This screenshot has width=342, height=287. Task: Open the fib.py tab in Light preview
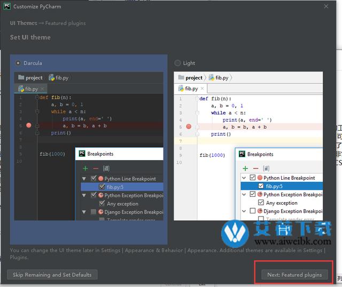pyautogui.click(x=191, y=89)
